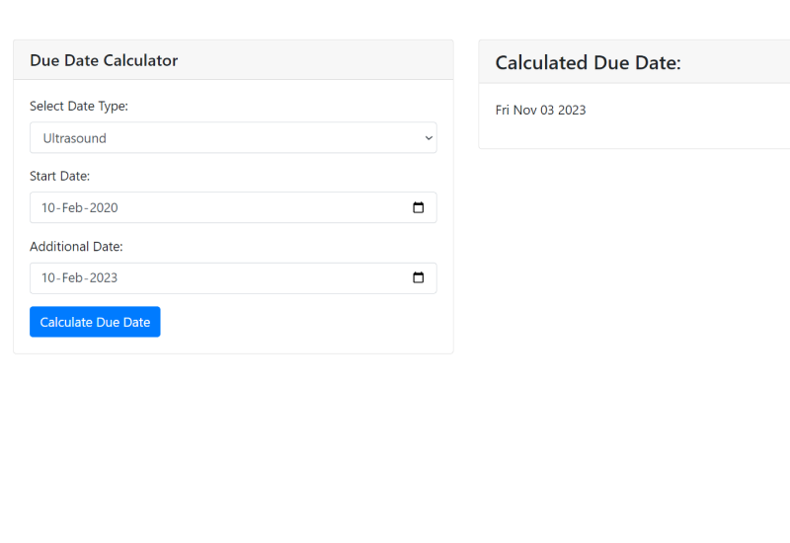Open the Select Date Type combo box
This screenshot has width=790, height=543.
[x=233, y=138]
